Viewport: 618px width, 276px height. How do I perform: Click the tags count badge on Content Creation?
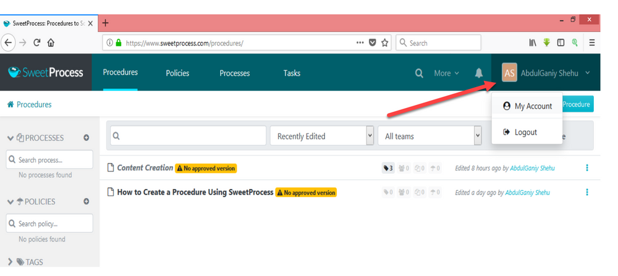click(x=388, y=168)
